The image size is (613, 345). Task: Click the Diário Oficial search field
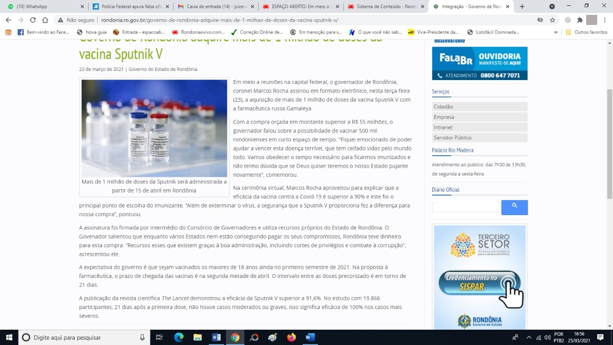[466, 207]
